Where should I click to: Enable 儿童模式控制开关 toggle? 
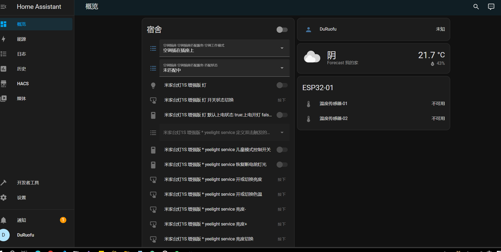click(282, 150)
